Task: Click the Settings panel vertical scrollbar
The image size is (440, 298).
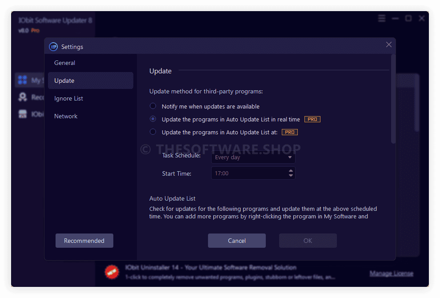Action: pos(393,99)
